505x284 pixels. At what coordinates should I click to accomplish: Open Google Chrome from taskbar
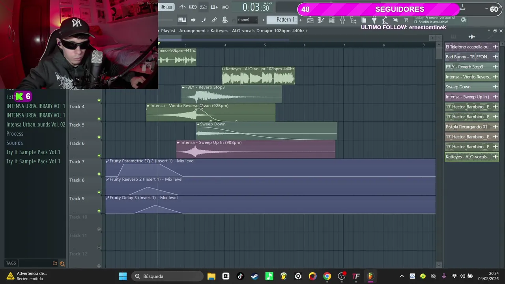coord(327,276)
